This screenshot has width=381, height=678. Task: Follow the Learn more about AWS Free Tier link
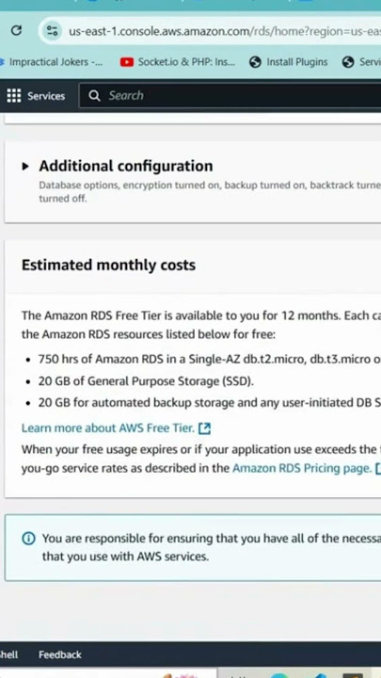108,428
